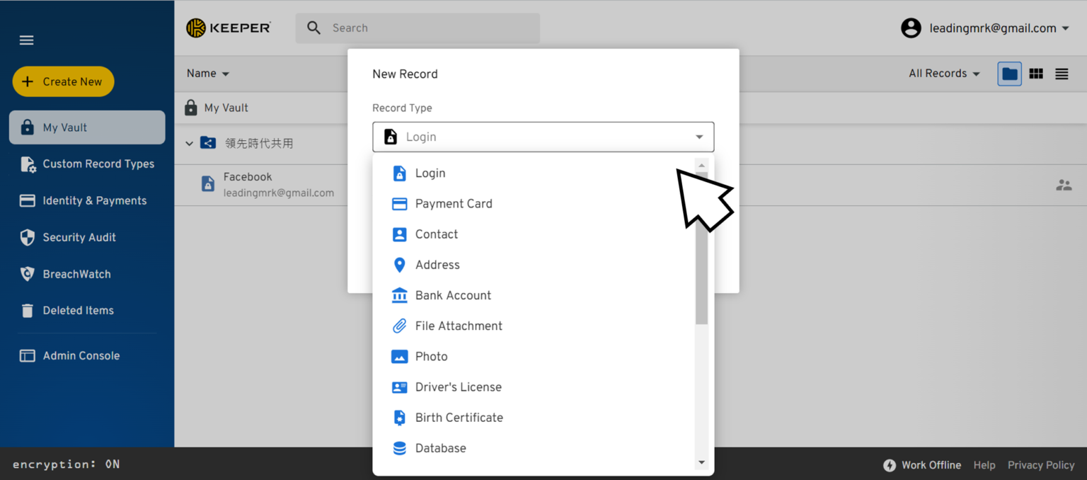This screenshot has width=1087, height=480.
Task: Select Driver's License record type
Action: tap(458, 387)
